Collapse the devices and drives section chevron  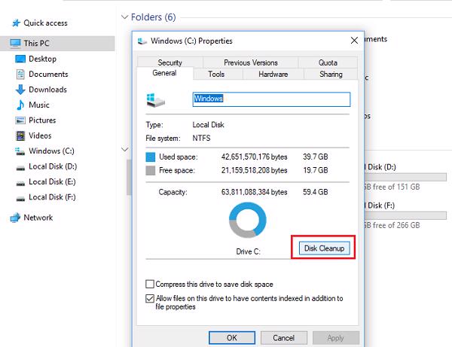pyautogui.click(x=124, y=150)
